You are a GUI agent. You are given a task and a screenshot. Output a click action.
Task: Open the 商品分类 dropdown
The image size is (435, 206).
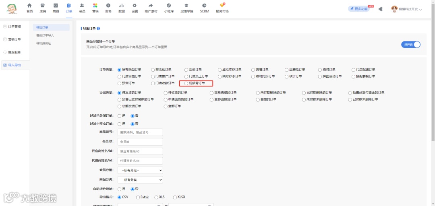[x=140, y=180]
